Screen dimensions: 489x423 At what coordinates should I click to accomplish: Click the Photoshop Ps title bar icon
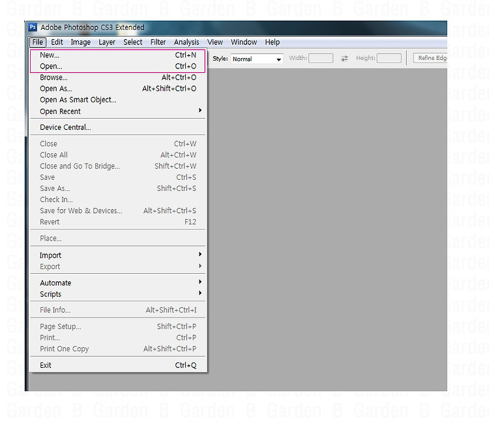[33, 27]
